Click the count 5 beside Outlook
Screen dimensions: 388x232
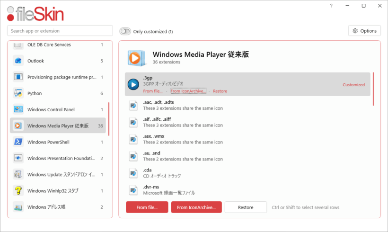tap(102, 61)
